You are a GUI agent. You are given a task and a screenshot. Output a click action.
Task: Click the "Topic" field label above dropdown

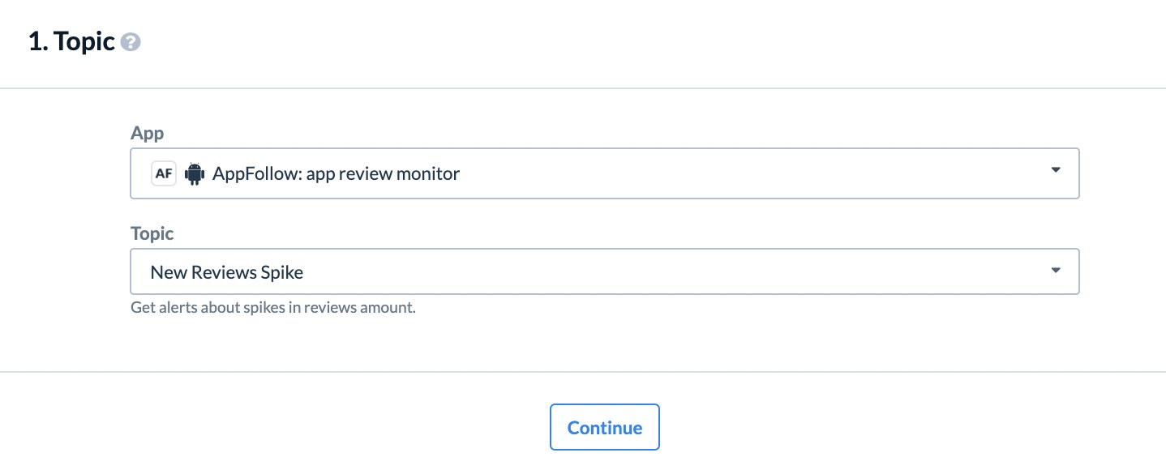(x=152, y=233)
